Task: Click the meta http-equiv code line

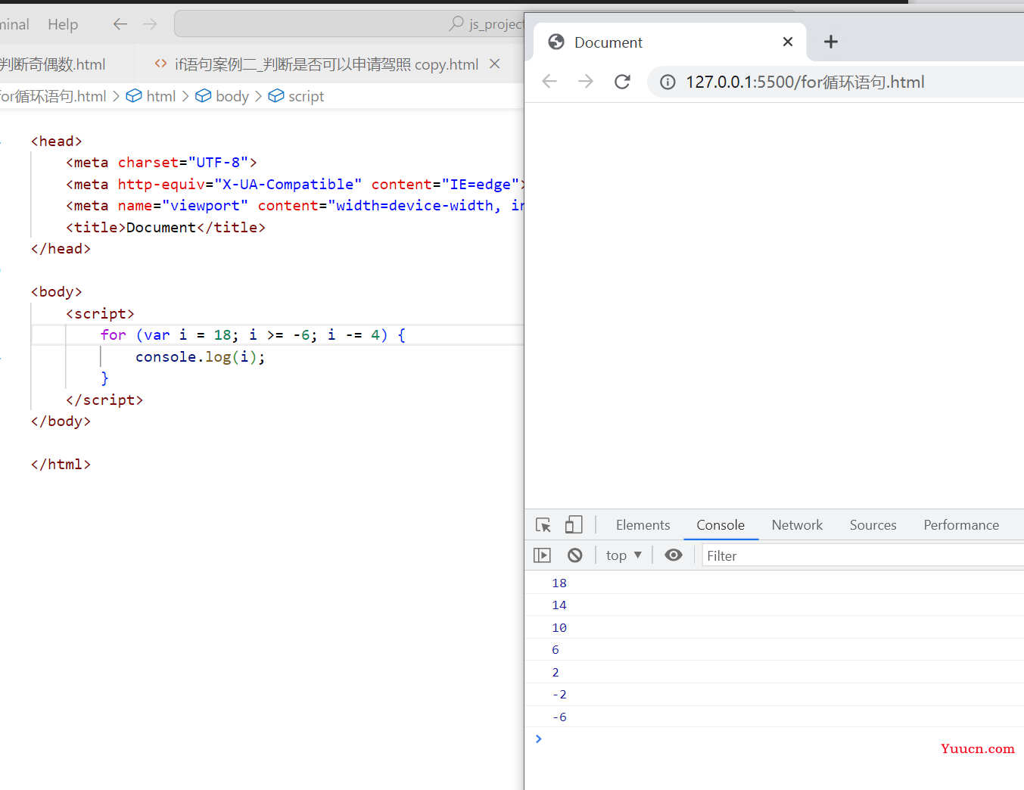Action: [x=295, y=184]
